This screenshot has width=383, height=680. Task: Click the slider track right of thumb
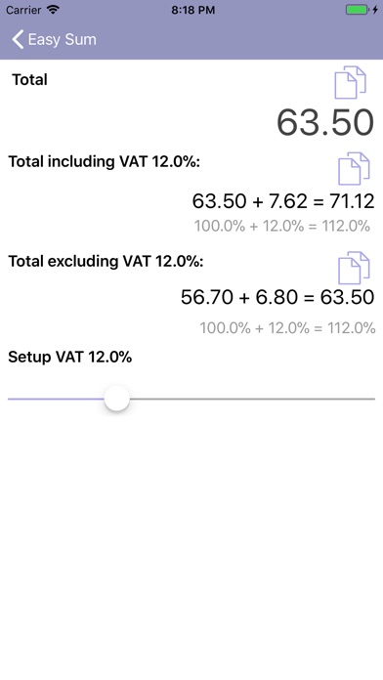pyautogui.click(x=252, y=399)
